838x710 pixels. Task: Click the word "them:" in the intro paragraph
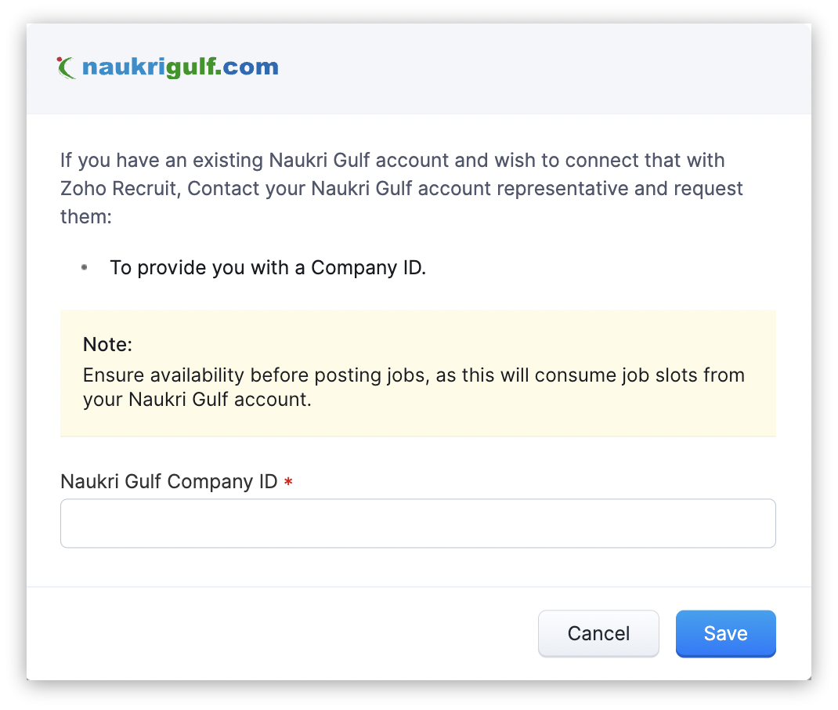click(x=86, y=216)
